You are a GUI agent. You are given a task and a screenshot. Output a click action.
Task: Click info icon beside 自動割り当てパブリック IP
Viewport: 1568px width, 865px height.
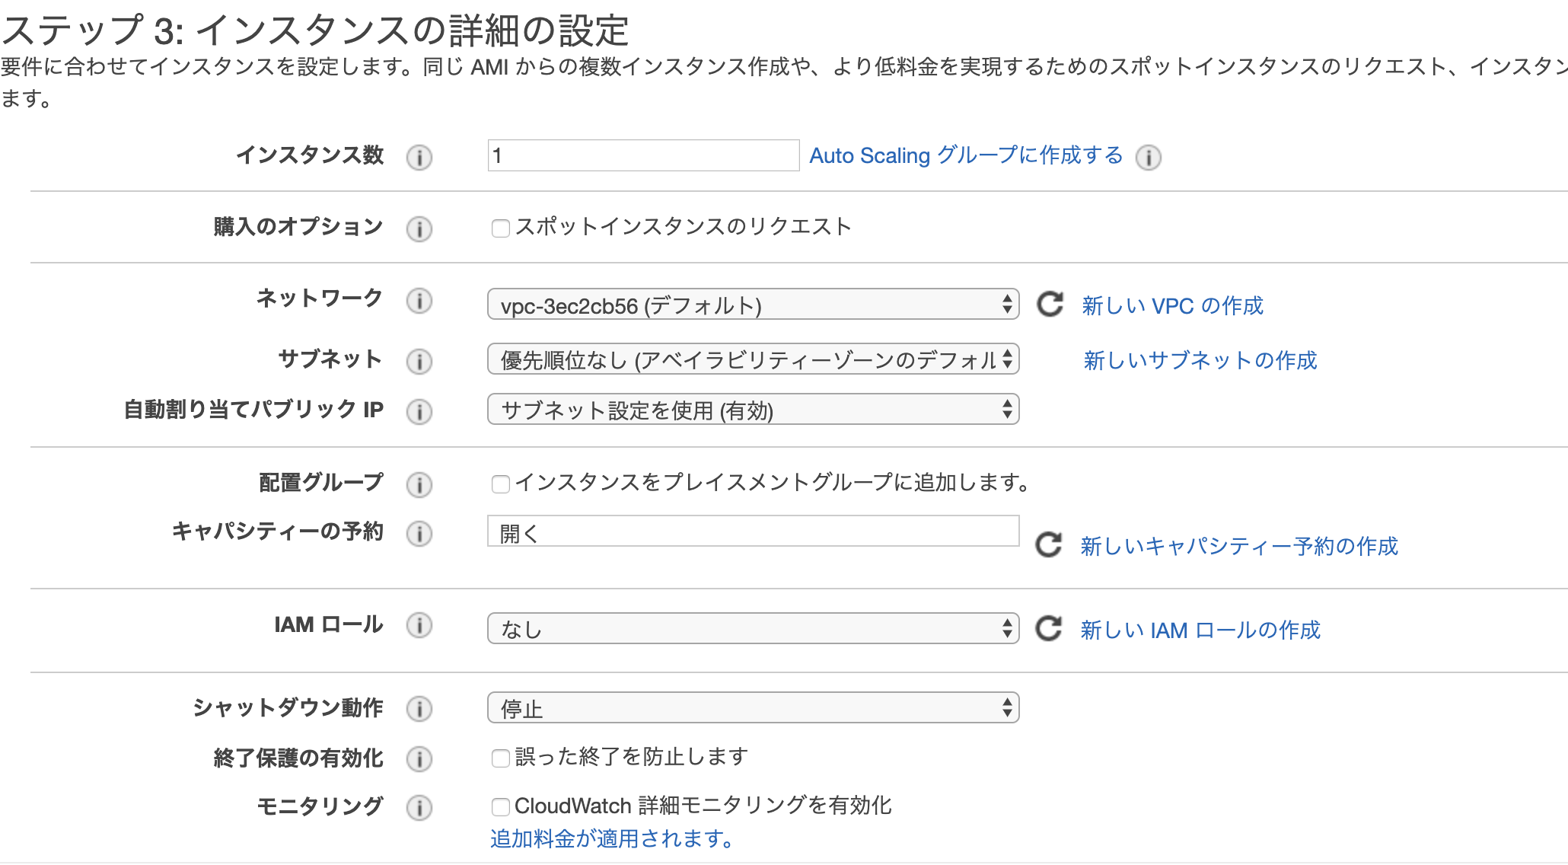[x=419, y=411]
